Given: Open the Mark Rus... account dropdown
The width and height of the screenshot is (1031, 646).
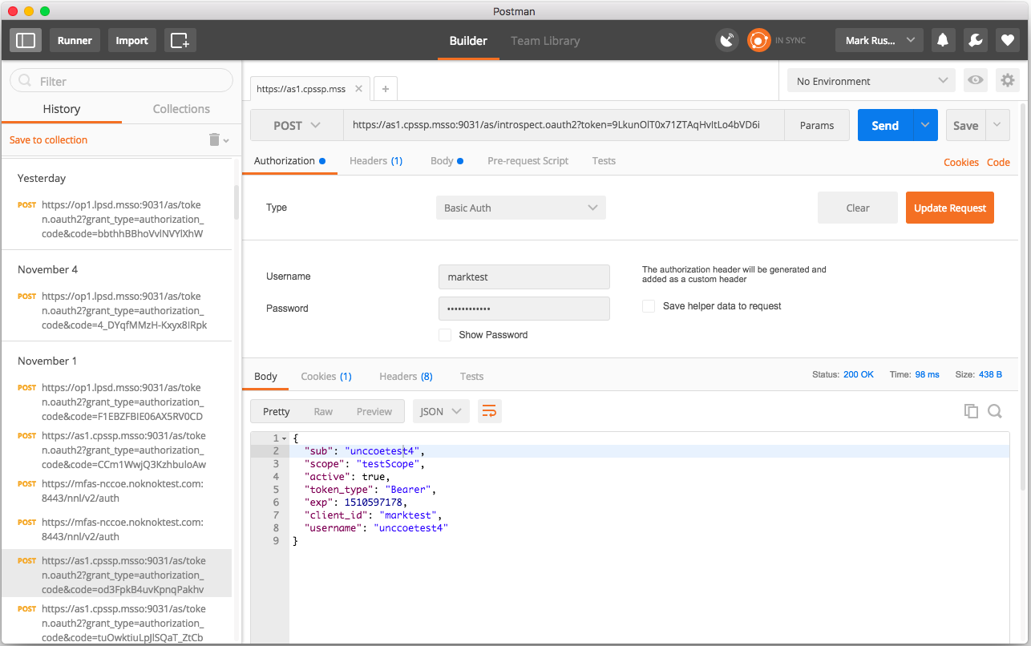Looking at the screenshot, I should 879,40.
